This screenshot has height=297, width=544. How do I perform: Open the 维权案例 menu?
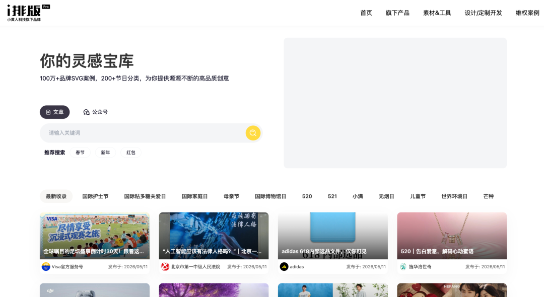[x=527, y=13]
